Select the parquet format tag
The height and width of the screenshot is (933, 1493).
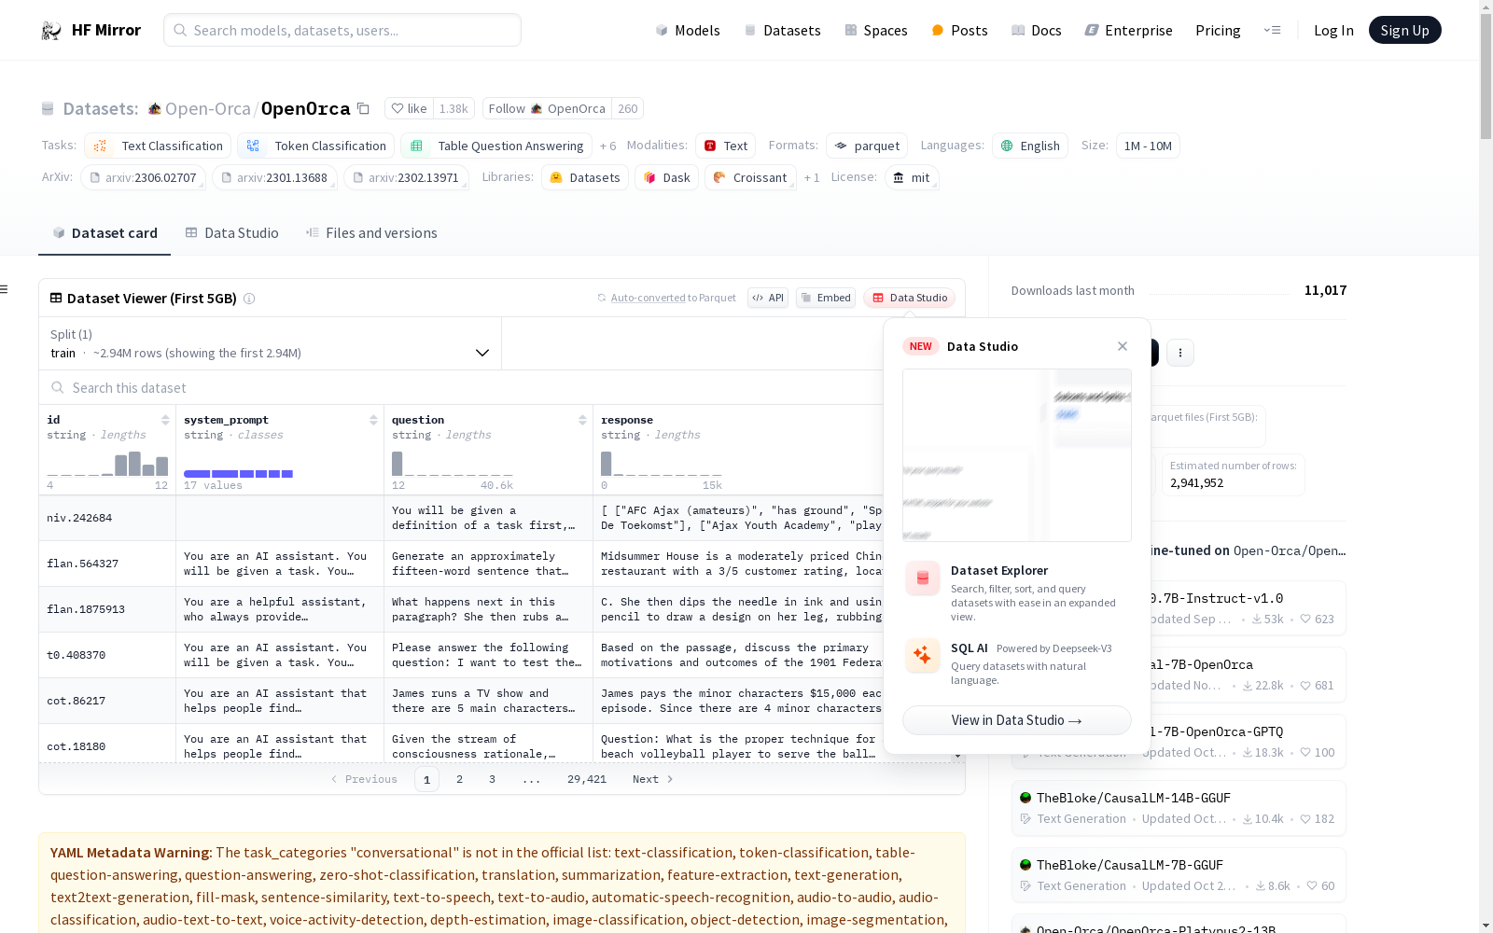867,146
